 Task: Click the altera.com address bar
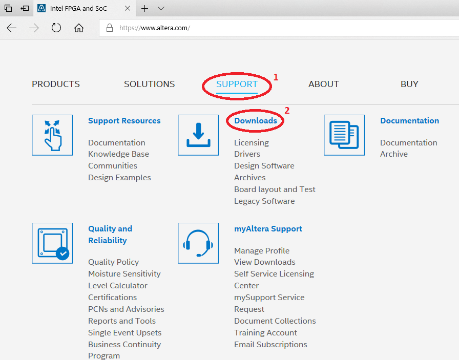(x=279, y=28)
